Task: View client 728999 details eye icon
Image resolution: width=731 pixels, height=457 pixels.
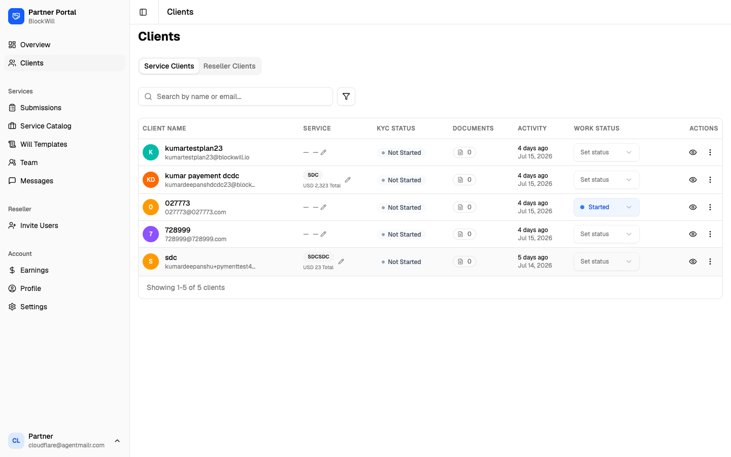Action: coord(693,234)
